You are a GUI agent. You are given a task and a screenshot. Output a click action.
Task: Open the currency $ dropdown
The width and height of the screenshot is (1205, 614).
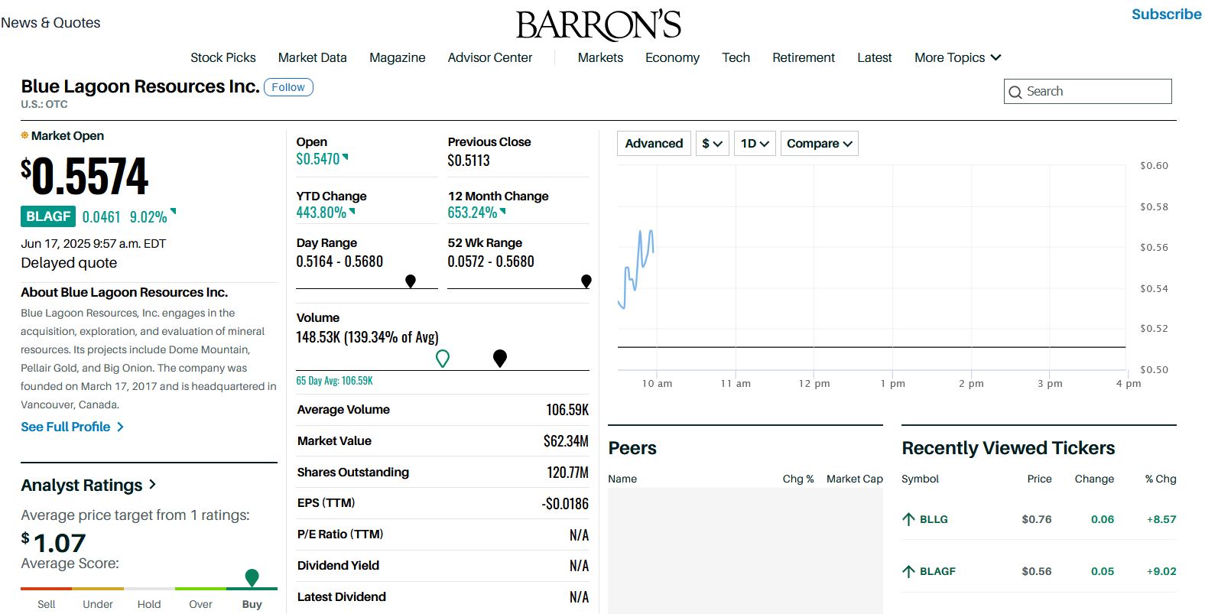pos(712,143)
